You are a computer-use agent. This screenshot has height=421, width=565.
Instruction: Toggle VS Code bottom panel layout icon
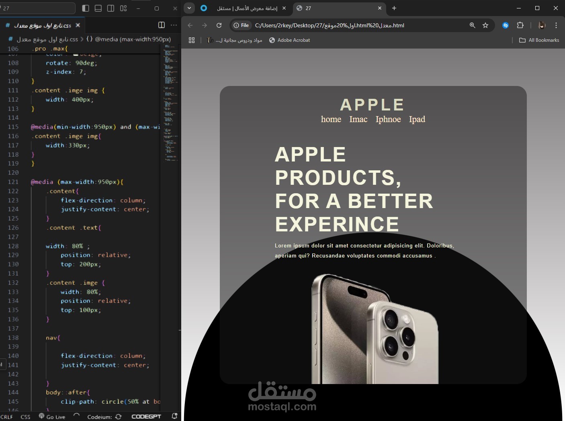(98, 8)
